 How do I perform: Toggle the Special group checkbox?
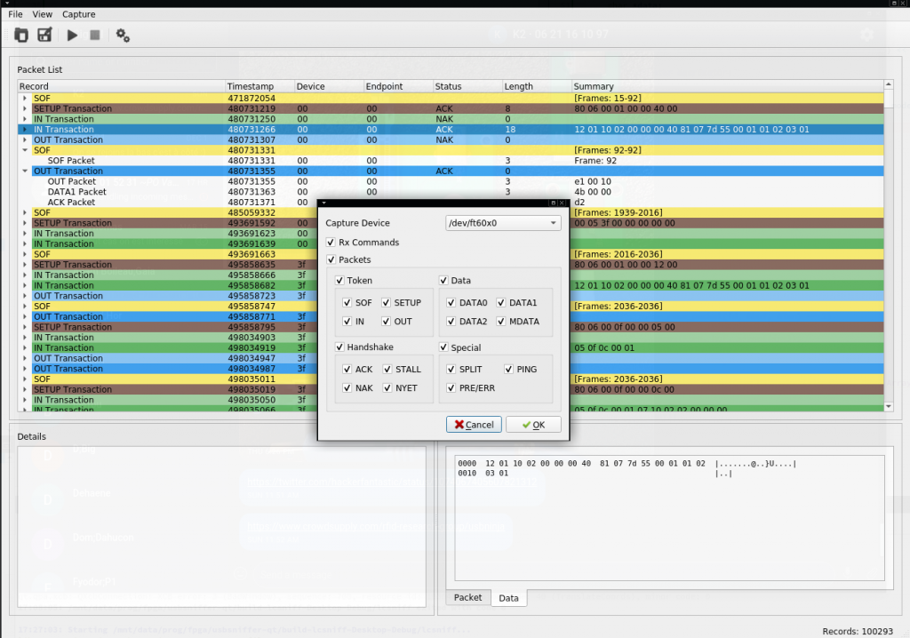point(443,347)
